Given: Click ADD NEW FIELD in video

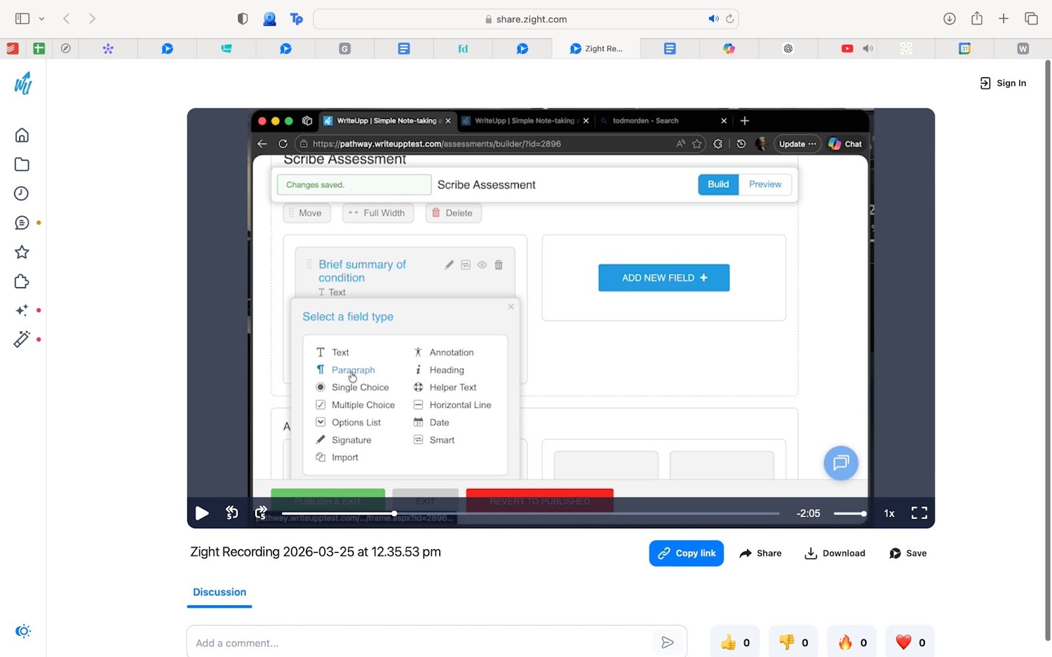Looking at the screenshot, I should coord(664,278).
